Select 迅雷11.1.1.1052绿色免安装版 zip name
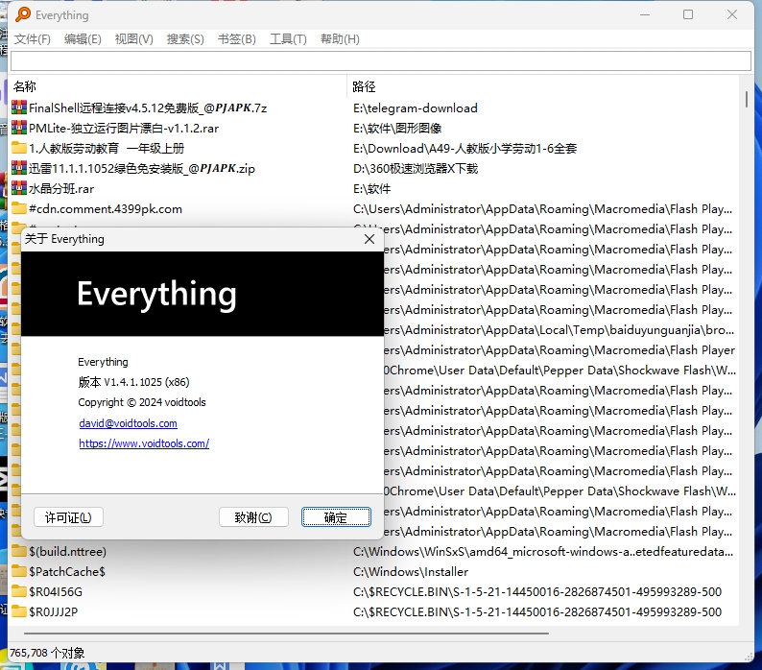This screenshot has height=670, width=762. click(141, 169)
